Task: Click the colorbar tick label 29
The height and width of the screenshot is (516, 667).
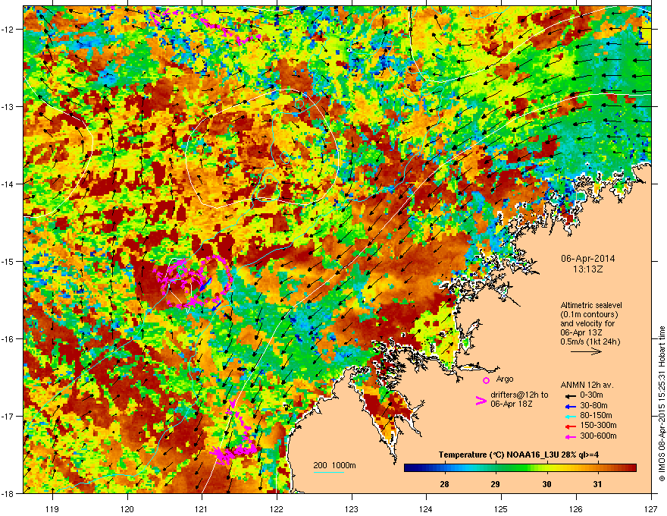Action: click(x=495, y=484)
